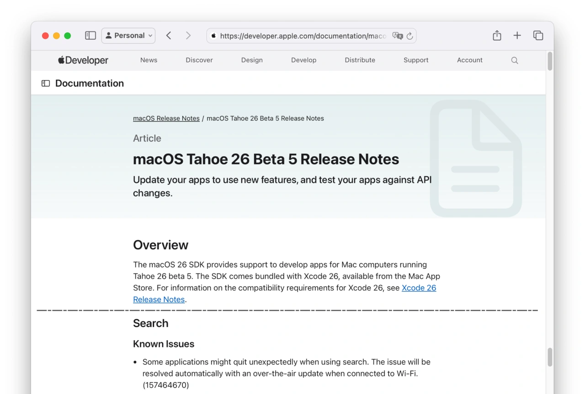Select Develop in the navigation bar
585x394 pixels.
(303, 60)
